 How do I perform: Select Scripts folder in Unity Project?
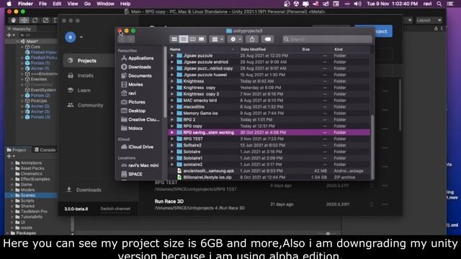tap(27, 201)
